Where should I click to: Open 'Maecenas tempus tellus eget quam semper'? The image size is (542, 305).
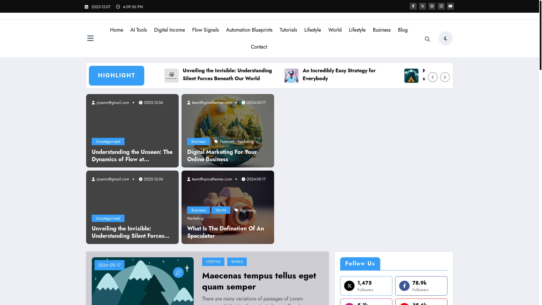[259, 281]
